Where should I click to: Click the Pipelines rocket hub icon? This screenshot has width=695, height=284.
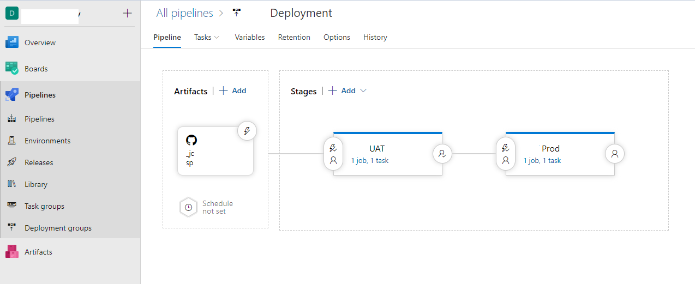12,95
